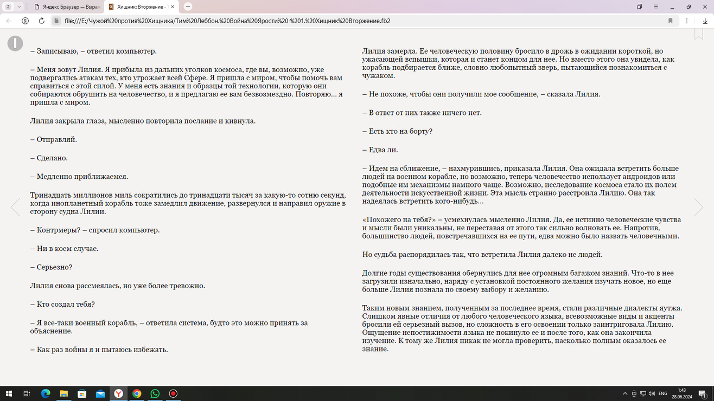
Task: Click the browser back arrow
Action: 9,21
